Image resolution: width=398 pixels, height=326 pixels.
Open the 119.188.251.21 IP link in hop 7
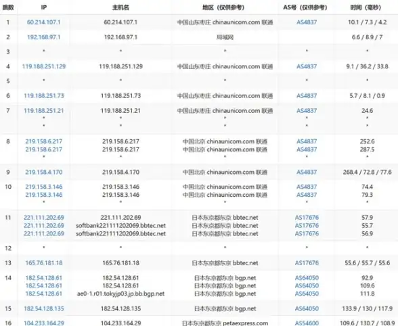coord(44,111)
